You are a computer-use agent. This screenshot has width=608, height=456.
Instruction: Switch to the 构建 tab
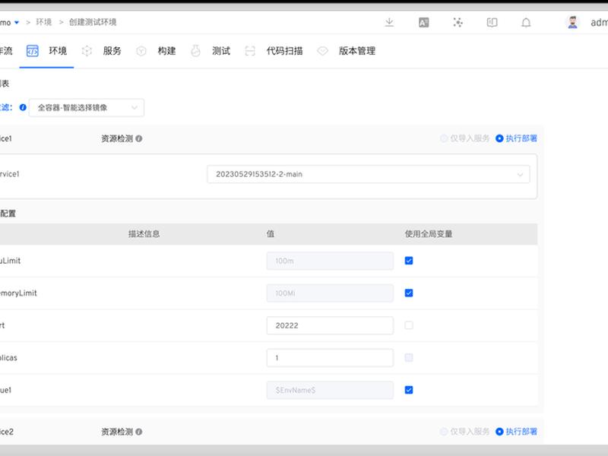tap(166, 51)
